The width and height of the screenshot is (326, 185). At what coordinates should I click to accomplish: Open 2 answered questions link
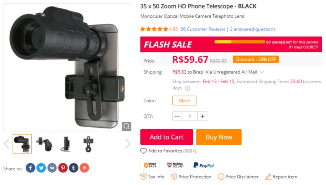click(x=253, y=29)
